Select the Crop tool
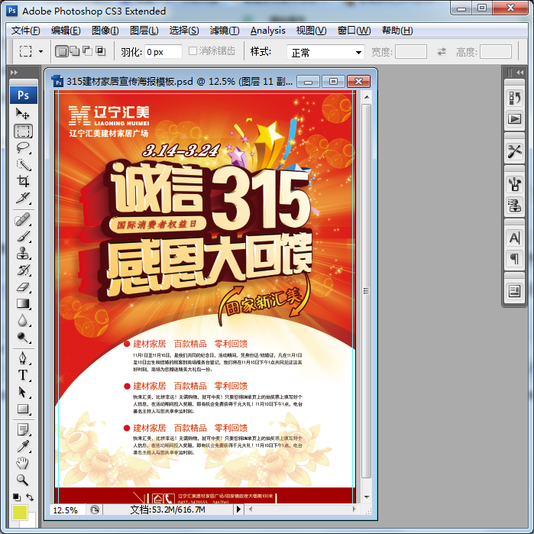Image resolution: width=534 pixels, height=534 pixels. [23, 181]
